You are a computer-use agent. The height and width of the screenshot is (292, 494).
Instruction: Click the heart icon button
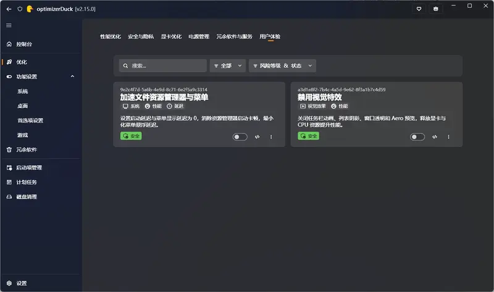419,9
